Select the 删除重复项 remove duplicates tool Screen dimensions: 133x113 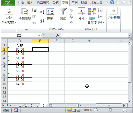(x=92, y=16)
